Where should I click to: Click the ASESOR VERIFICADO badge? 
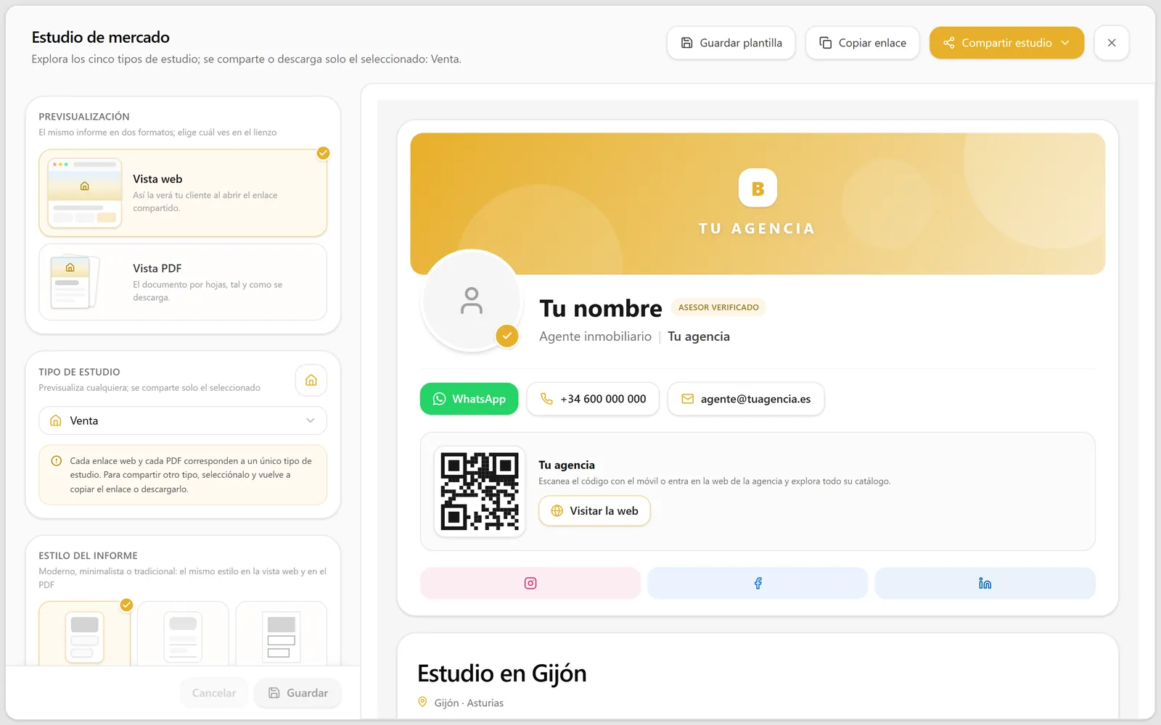718,307
